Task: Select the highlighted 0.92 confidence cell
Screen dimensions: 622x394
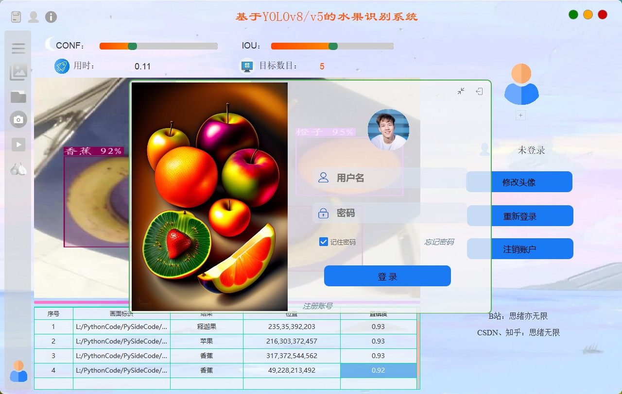Action: point(379,371)
